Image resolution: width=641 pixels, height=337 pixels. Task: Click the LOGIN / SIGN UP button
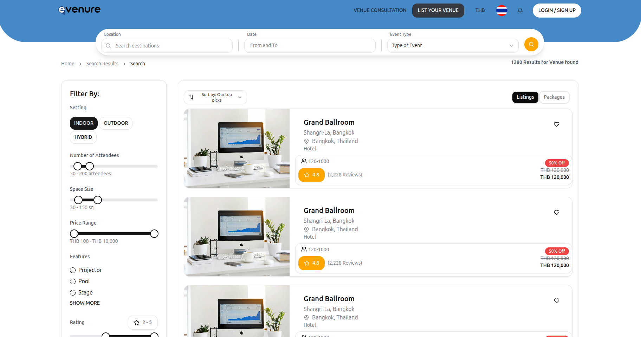point(557,10)
